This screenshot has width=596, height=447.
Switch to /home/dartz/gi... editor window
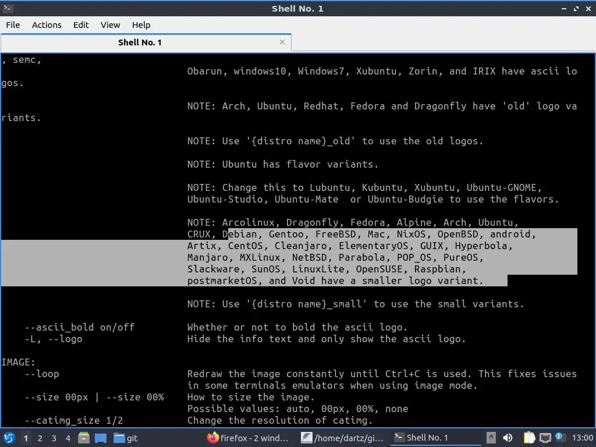point(342,438)
